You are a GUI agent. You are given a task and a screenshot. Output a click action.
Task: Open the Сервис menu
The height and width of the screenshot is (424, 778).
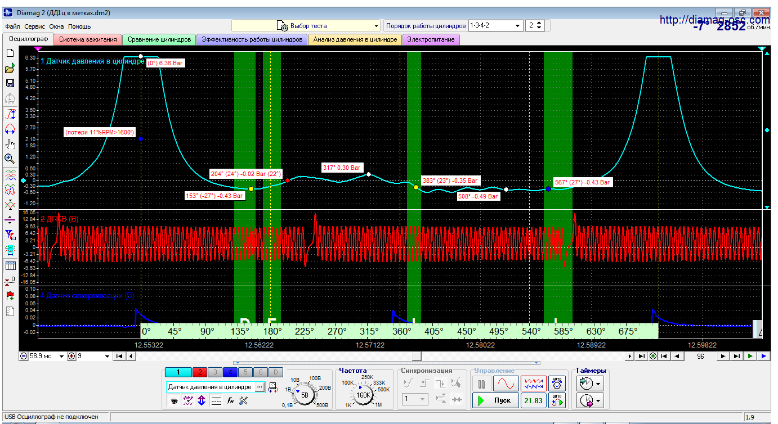coord(35,26)
